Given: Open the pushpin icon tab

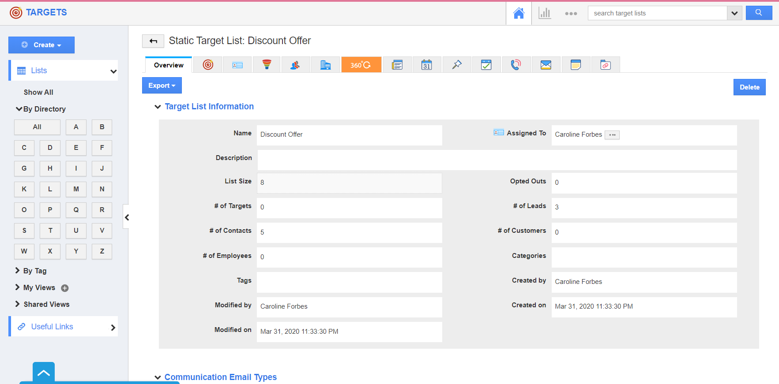Looking at the screenshot, I should (x=457, y=65).
